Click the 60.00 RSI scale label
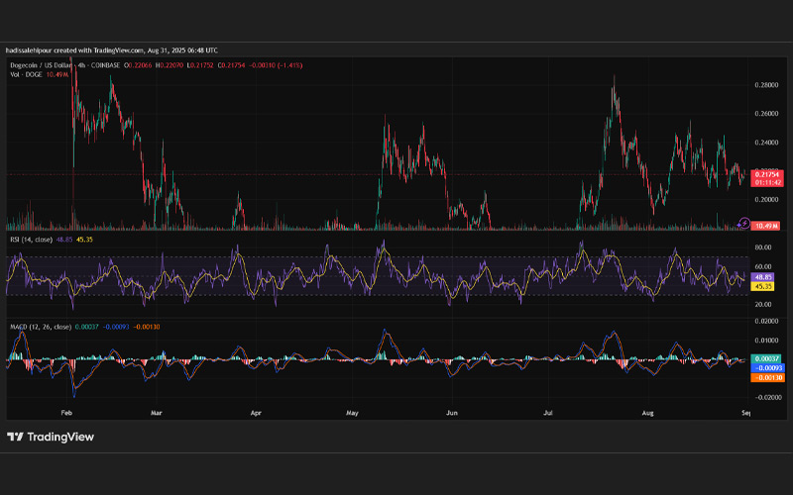This screenshot has height=495, width=793. (x=763, y=266)
